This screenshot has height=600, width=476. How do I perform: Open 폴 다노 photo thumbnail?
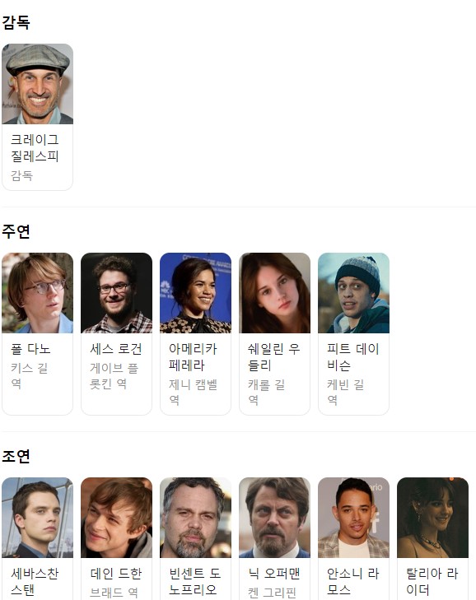(38, 293)
